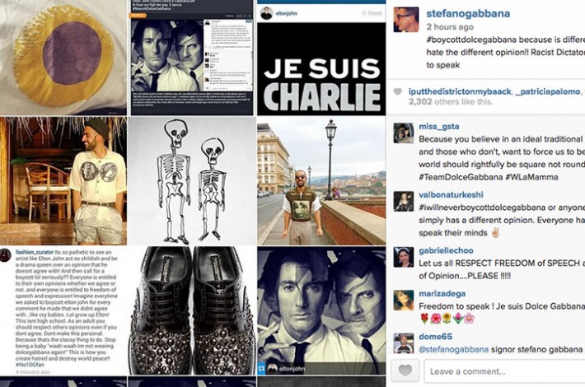Open dome65 commenter avatar

click(x=403, y=343)
